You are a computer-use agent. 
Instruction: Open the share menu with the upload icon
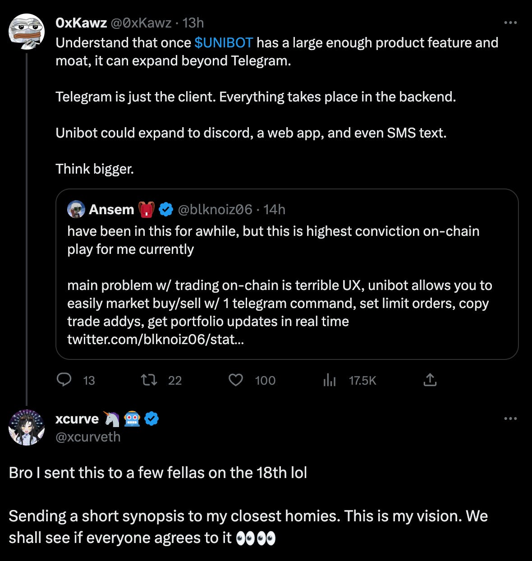(x=431, y=381)
